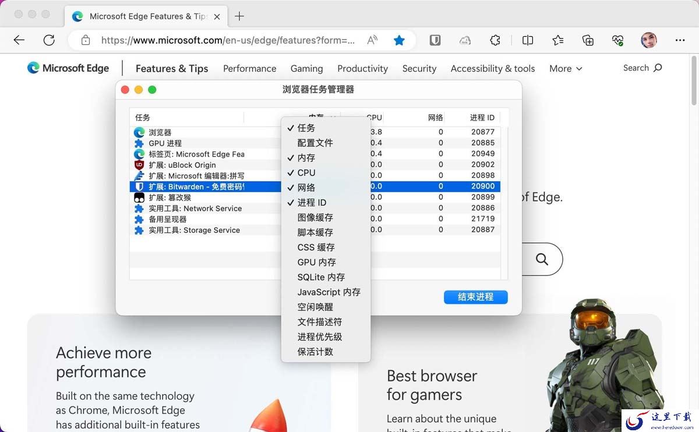Choose 文件描述符 in the context menu
Image resolution: width=699 pixels, height=432 pixels.
click(326, 322)
